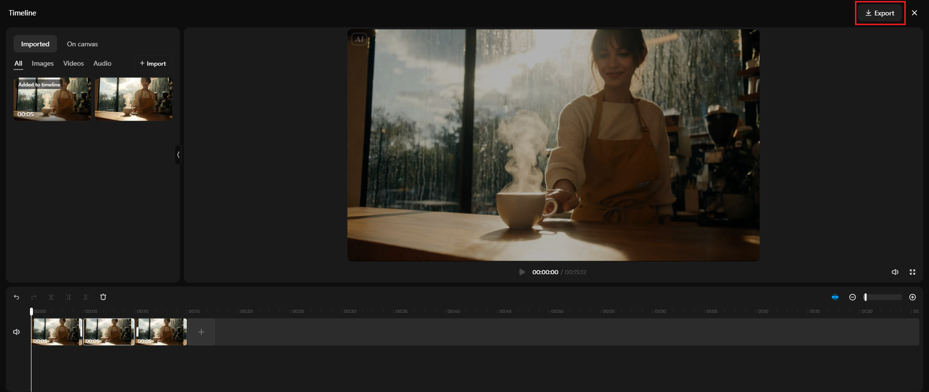Image resolution: width=929 pixels, height=392 pixels.
Task: Toggle the blue timeline snapping icon
Action: point(835,297)
